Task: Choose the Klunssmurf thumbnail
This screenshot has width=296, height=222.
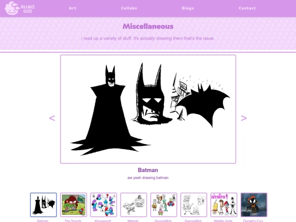Action: coord(104,205)
